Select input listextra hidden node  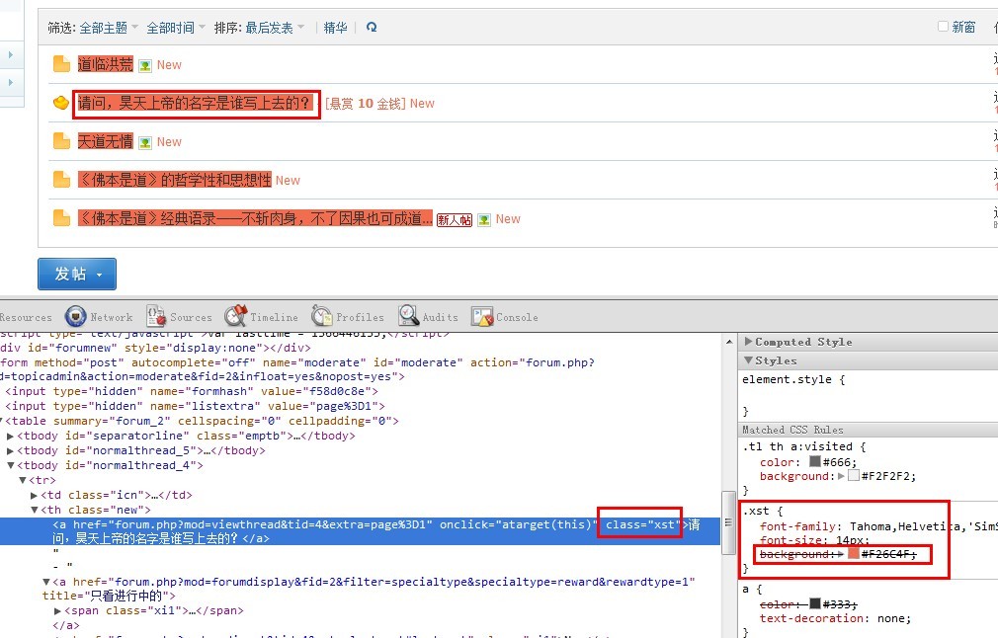coord(195,406)
